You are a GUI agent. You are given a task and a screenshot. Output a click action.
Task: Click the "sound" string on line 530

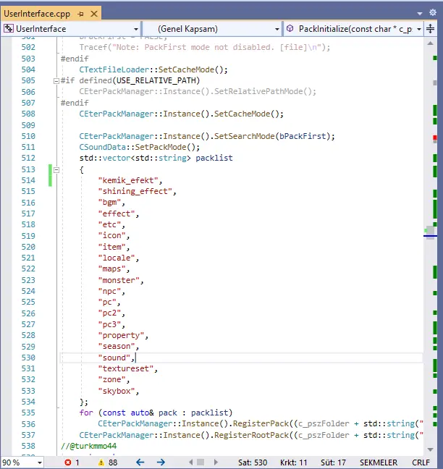tap(114, 358)
